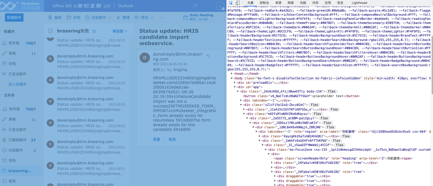
Task: Switch to the 性能 DevTools tab
Action: (303, 3)
